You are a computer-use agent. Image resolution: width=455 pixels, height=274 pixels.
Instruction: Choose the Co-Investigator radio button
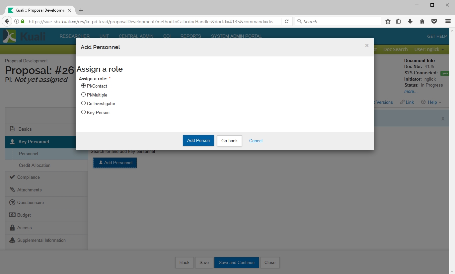click(x=84, y=103)
